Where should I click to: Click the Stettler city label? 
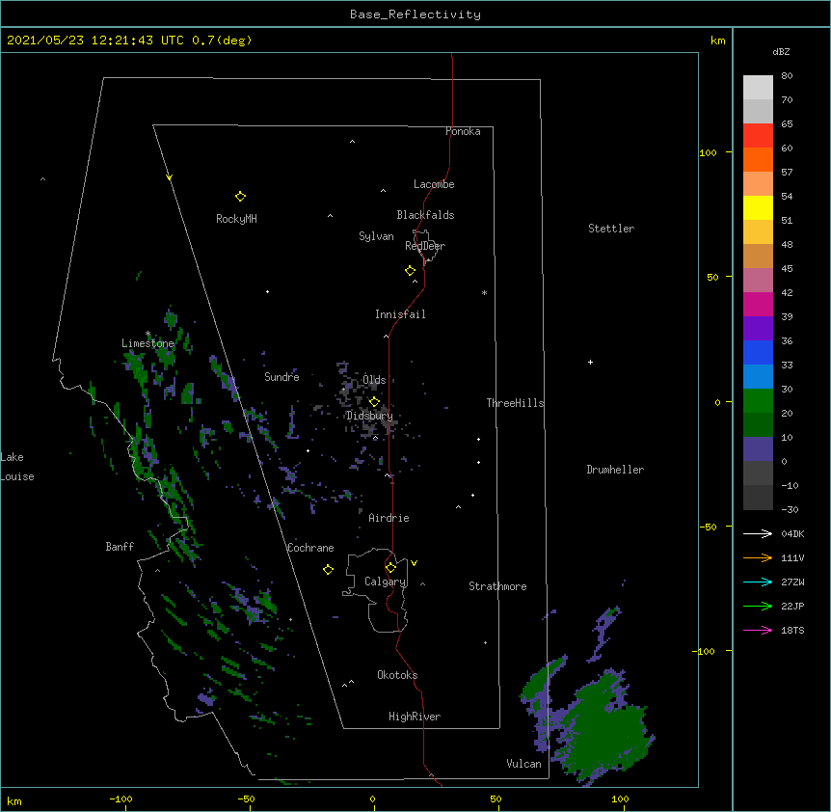[x=611, y=229]
